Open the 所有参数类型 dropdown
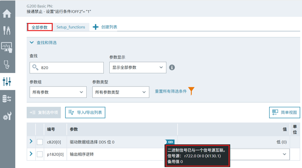 (x=120, y=92)
